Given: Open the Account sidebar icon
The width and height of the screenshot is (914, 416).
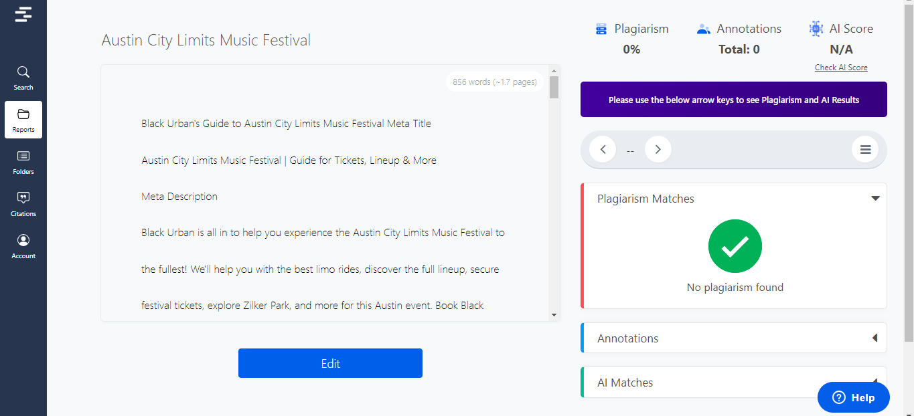Looking at the screenshot, I should (x=23, y=247).
